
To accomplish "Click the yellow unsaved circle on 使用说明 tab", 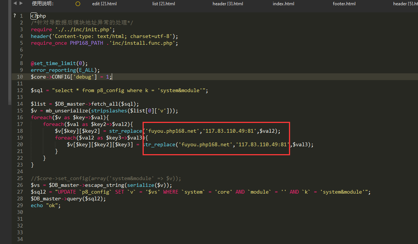I will [x=78, y=4].
